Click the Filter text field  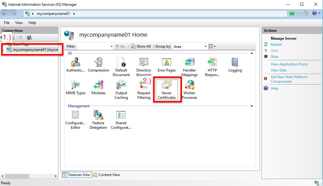tap(93, 46)
